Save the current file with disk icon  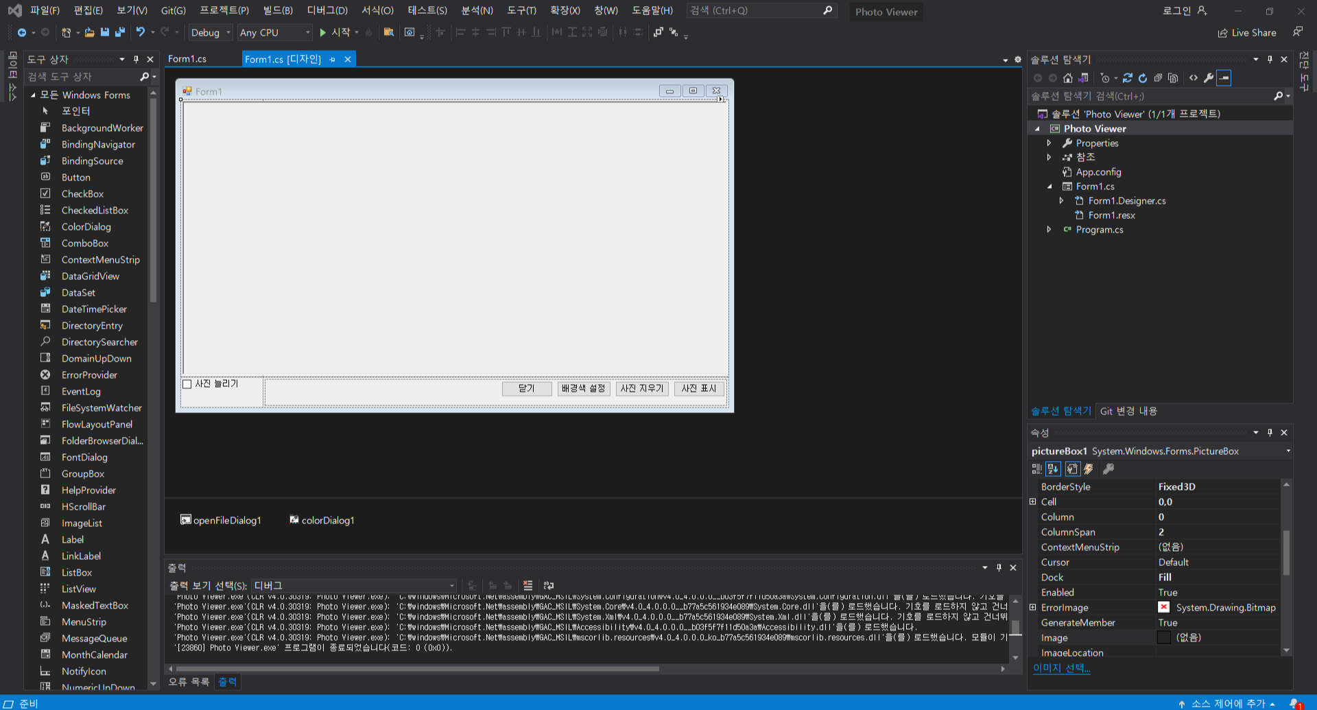(105, 32)
